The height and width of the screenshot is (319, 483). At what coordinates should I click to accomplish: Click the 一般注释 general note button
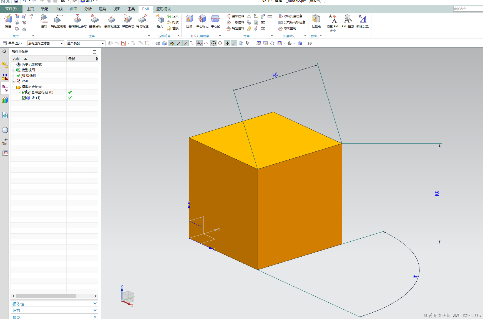pyautogui.click(x=236, y=22)
